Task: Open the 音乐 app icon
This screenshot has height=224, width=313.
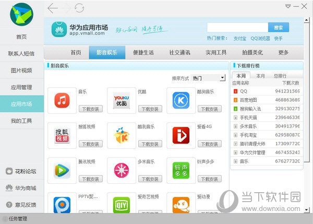Action: tap(62, 100)
